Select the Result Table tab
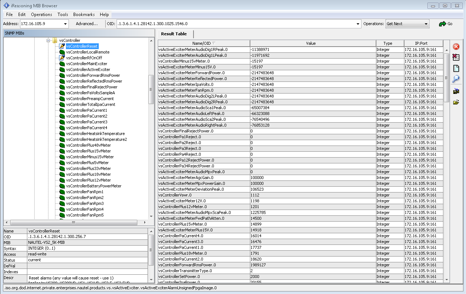 [x=174, y=34]
